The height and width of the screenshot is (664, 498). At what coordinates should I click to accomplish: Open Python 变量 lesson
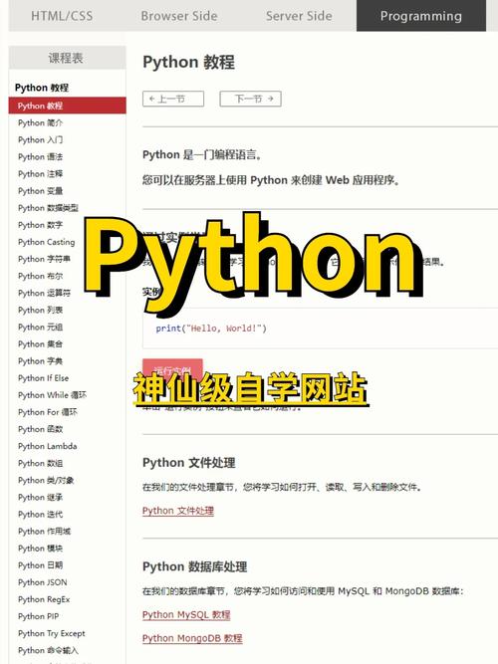(x=40, y=191)
